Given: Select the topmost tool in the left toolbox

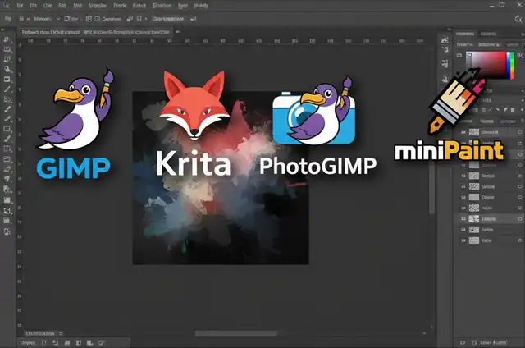Looking at the screenshot, I should click(x=7, y=39).
